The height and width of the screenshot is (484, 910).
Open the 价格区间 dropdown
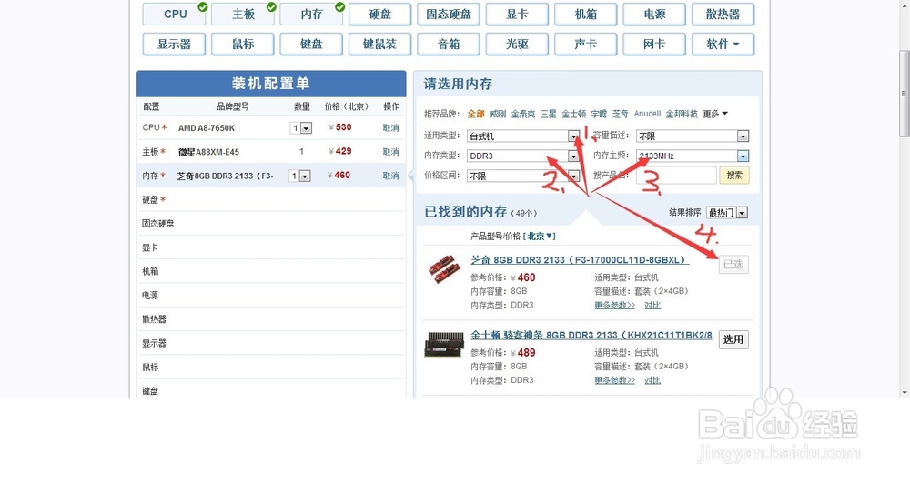click(x=523, y=176)
